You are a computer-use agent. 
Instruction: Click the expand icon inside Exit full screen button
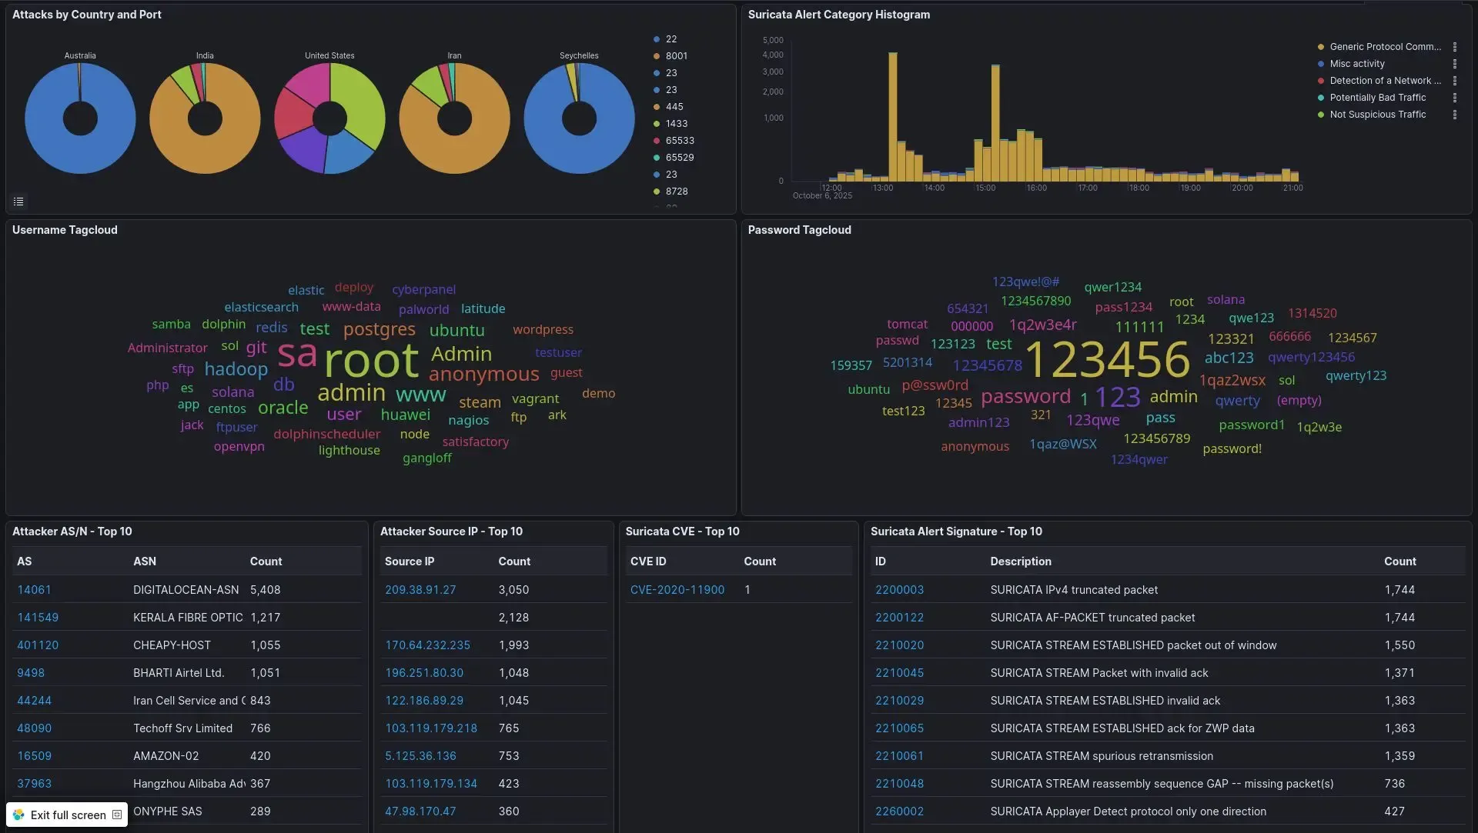117,815
